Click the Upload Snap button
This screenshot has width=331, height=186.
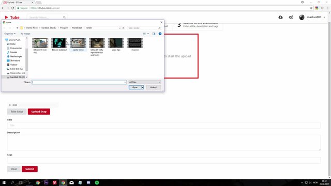[39, 112]
